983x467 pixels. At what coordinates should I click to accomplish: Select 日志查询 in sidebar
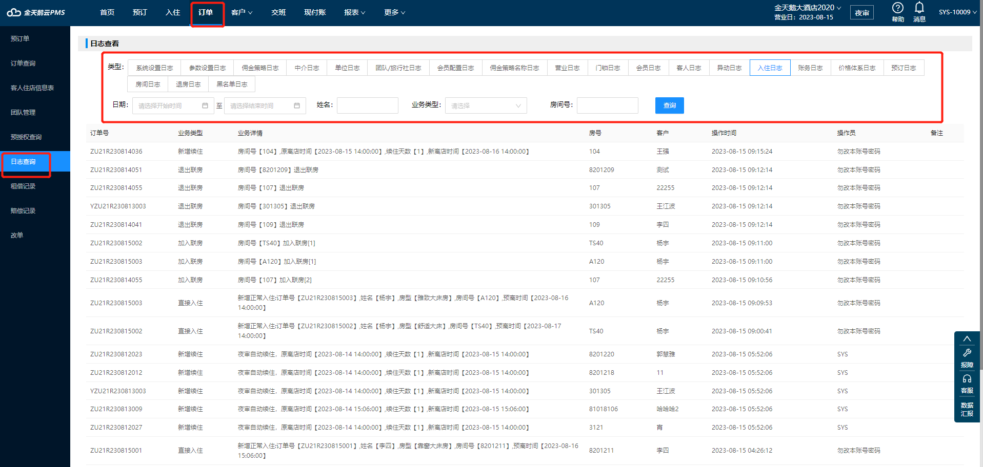pyautogui.click(x=35, y=161)
